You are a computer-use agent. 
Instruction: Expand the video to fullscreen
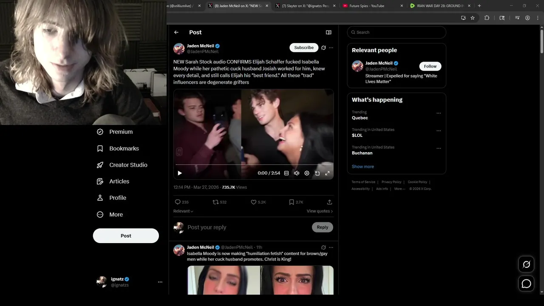[327, 173]
